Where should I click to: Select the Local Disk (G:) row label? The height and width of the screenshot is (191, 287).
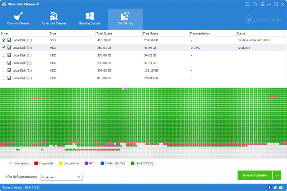22,70
